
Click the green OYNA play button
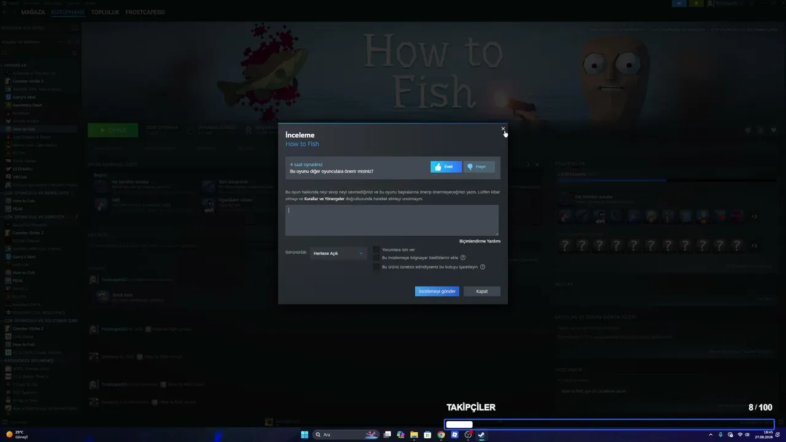[x=113, y=130]
